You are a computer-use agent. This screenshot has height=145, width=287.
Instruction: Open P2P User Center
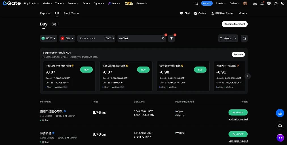tap(222, 13)
